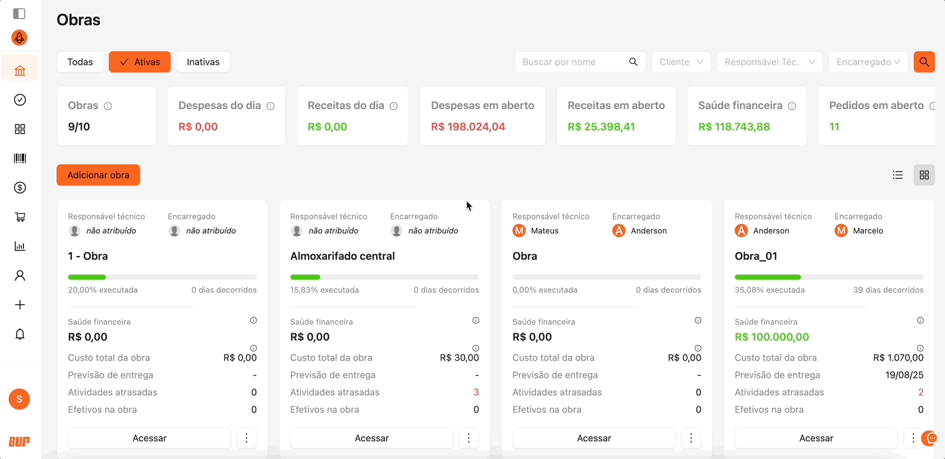Click the orange search button
Image resolution: width=945 pixels, height=459 pixels.
coord(924,62)
